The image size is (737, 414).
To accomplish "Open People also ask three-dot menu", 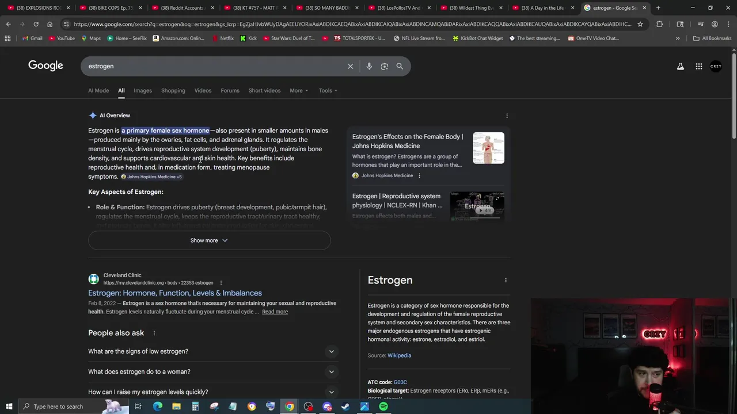I will [x=154, y=333].
